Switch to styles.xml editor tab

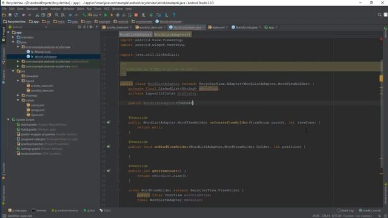click(218, 27)
